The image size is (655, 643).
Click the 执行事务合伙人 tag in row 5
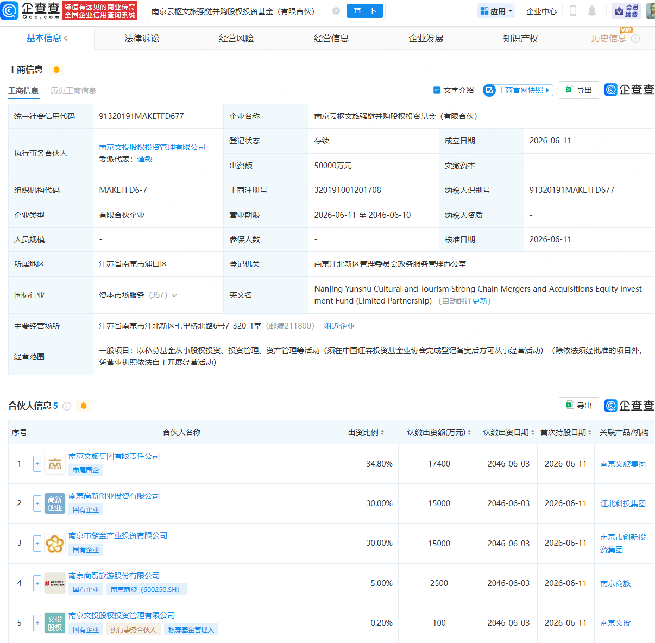click(x=133, y=630)
